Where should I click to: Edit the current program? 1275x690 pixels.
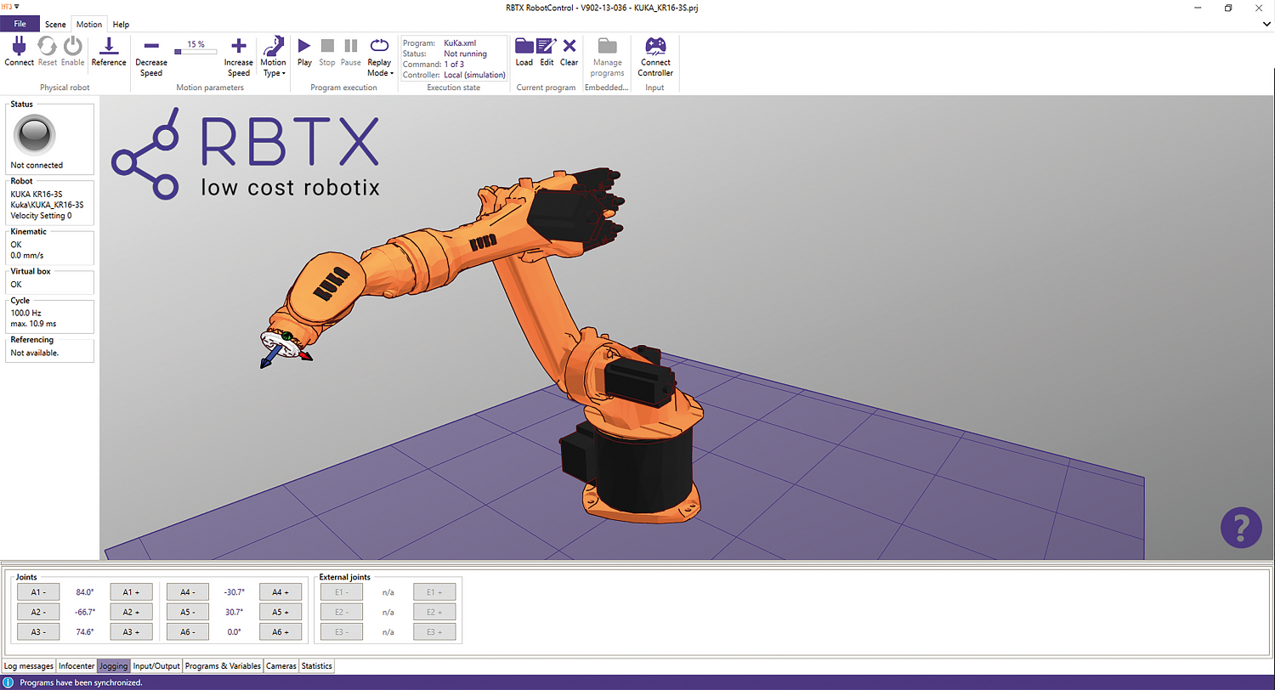tap(547, 46)
